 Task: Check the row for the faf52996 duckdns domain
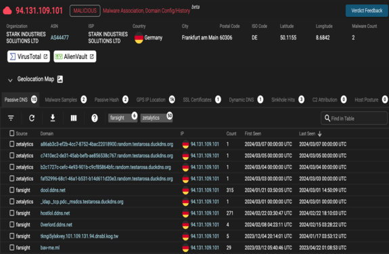tap(12, 179)
